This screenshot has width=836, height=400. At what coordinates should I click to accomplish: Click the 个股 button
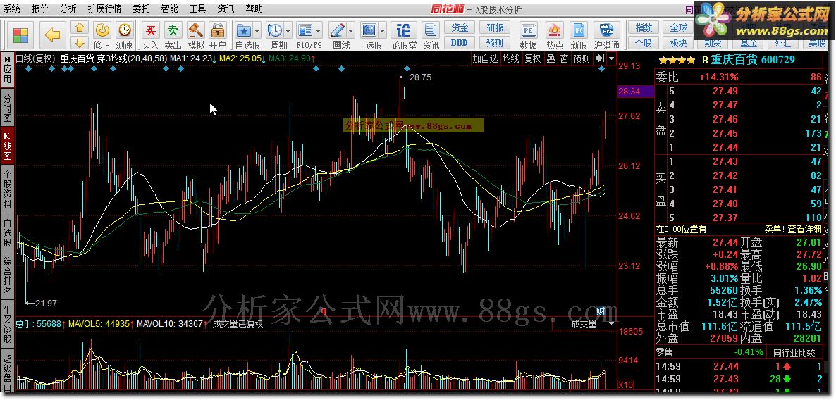(x=644, y=43)
